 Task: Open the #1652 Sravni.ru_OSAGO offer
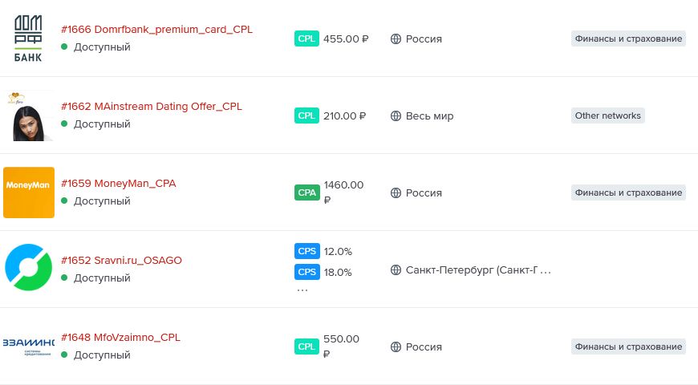click(x=121, y=261)
